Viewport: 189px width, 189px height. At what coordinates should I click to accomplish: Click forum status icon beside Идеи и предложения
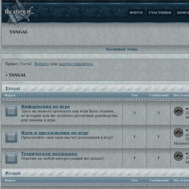11,136
